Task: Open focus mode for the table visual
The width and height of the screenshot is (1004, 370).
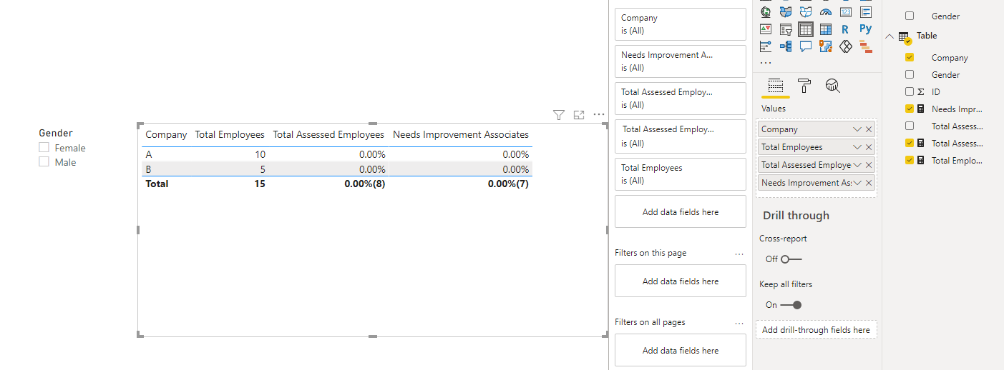Action: click(580, 114)
